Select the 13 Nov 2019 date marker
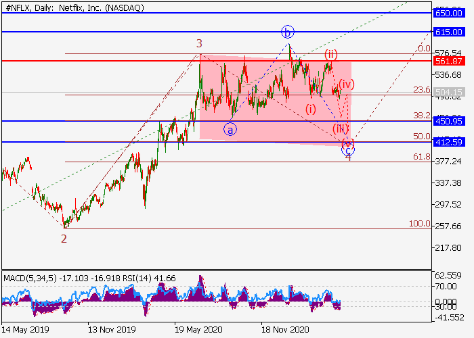The image size is (474, 338). [x=112, y=329]
